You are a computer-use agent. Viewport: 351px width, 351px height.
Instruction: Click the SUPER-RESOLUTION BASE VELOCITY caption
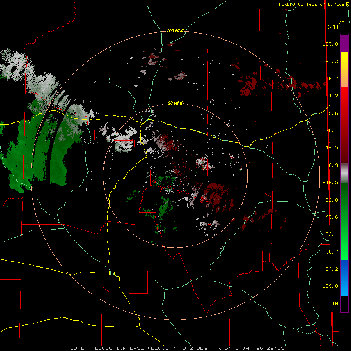tap(123, 348)
